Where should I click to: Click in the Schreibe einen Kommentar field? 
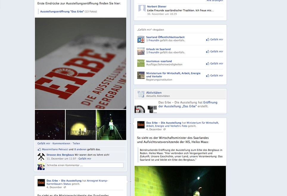click(85, 165)
